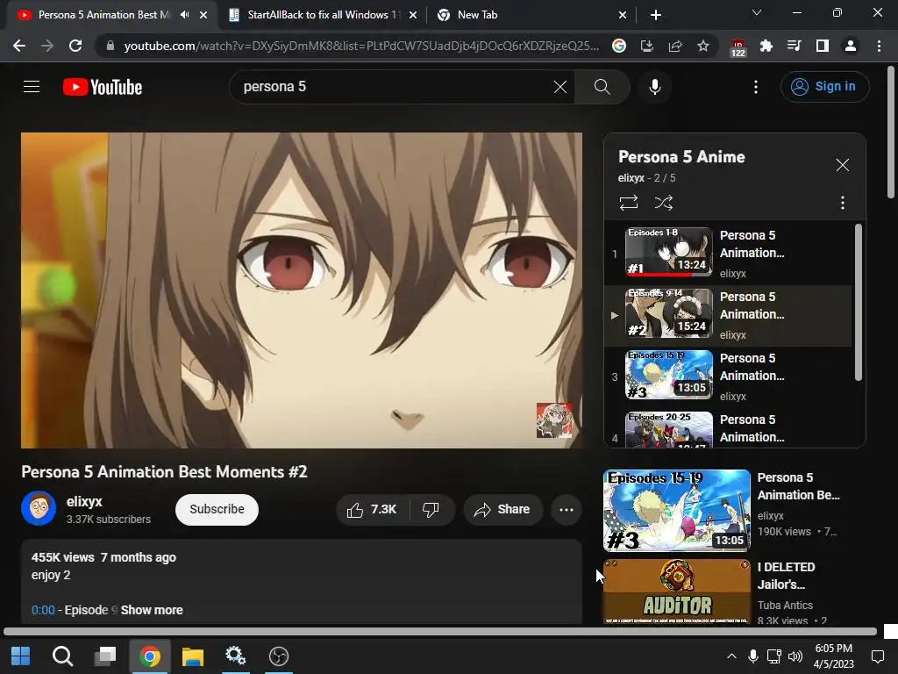Mute the Persona 5 tab audio icon
Image resolution: width=898 pixels, height=674 pixels.
coord(184,15)
